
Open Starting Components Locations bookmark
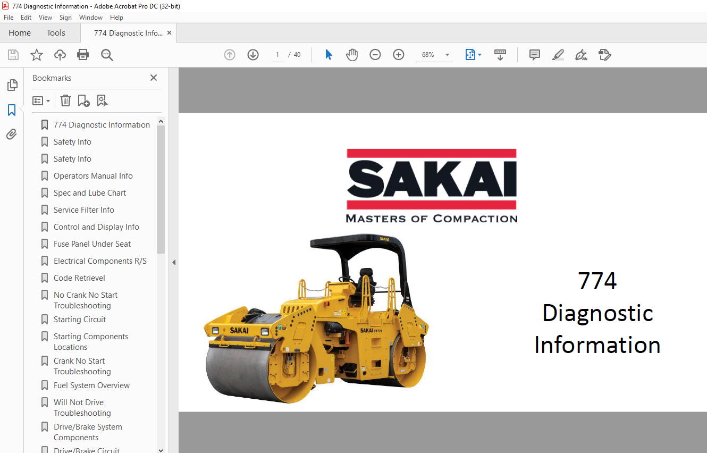pos(90,342)
